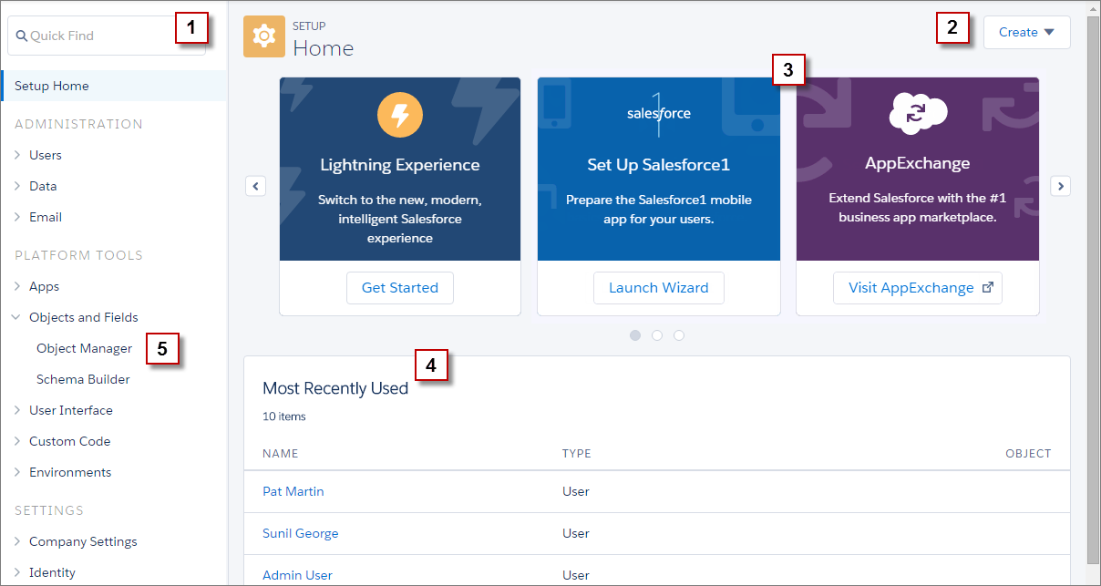The width and height of the screenshot is (1101, 586).
Task: Click the NAME column header
Action: tap(281, 453)
